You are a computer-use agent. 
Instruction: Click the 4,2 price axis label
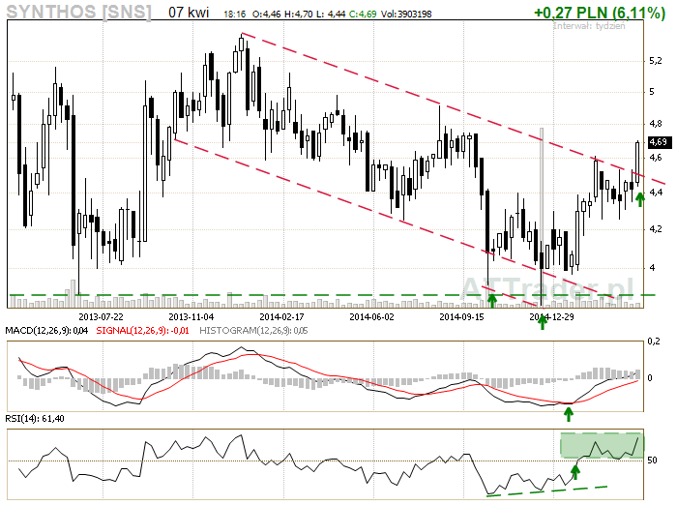pyautogui.click(x=656, y=229)
